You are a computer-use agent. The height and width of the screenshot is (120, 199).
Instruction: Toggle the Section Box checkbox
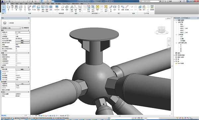click(16, 65)
